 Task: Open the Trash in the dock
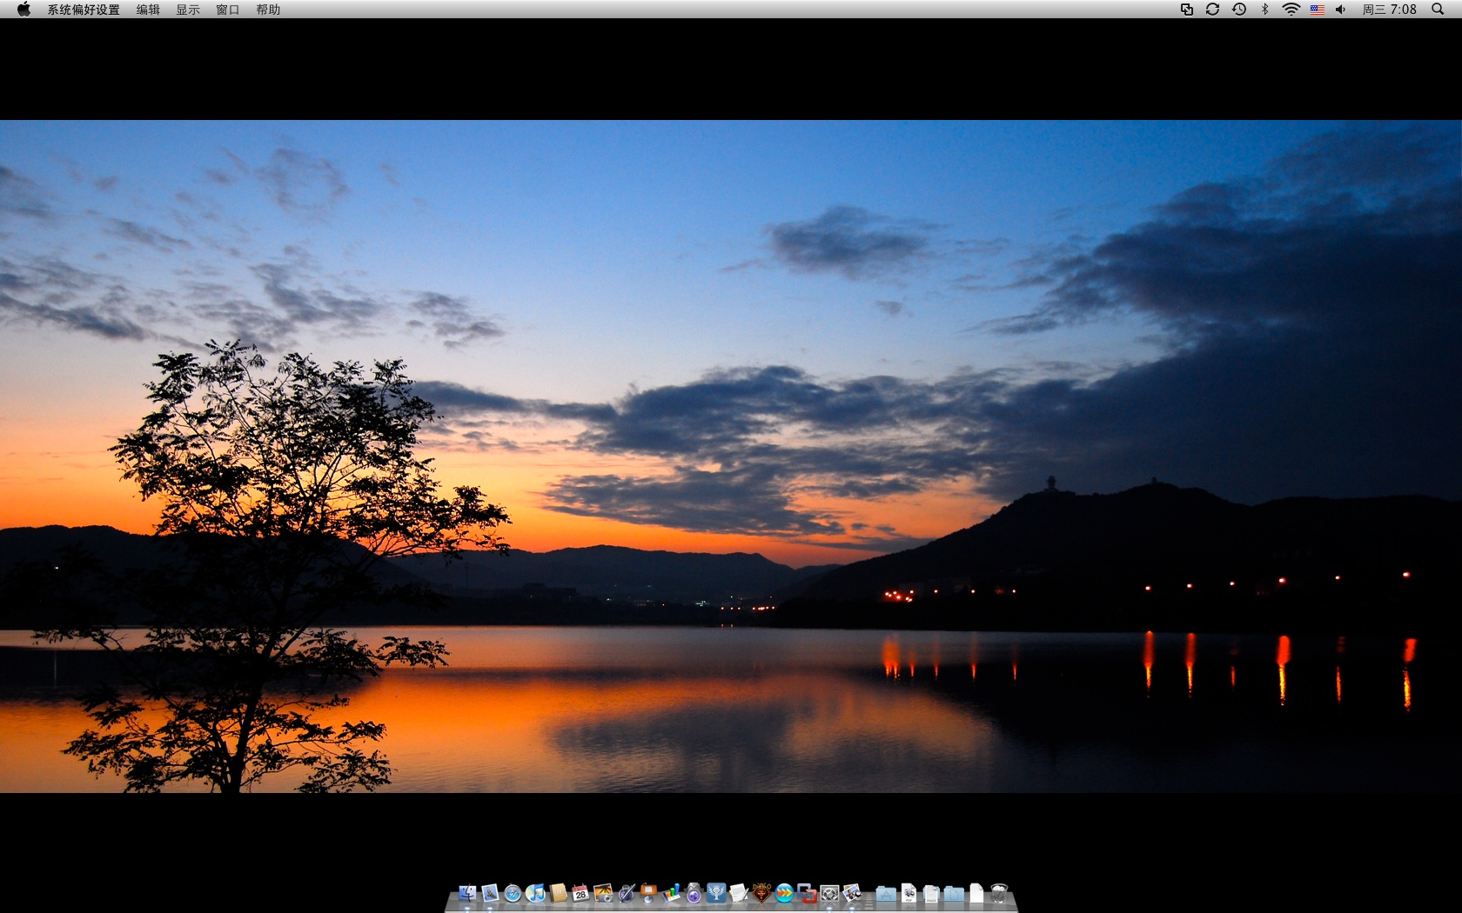(x=999, y=893)
